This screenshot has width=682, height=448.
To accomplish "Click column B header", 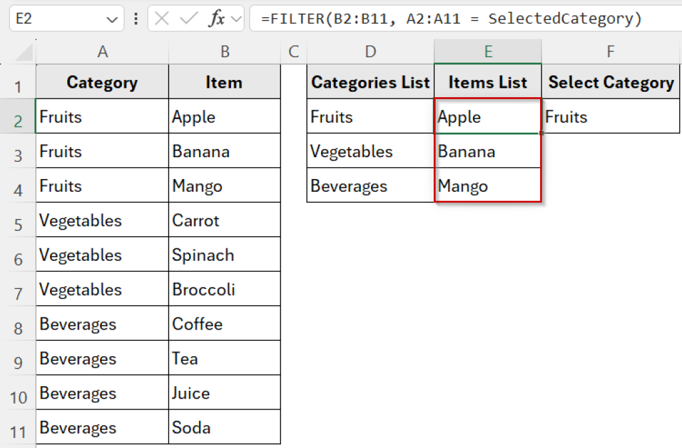I will click(x=224, y=51).
